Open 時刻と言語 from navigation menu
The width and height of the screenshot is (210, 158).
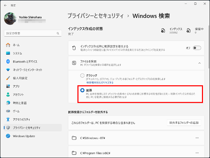tap(20, 103)
